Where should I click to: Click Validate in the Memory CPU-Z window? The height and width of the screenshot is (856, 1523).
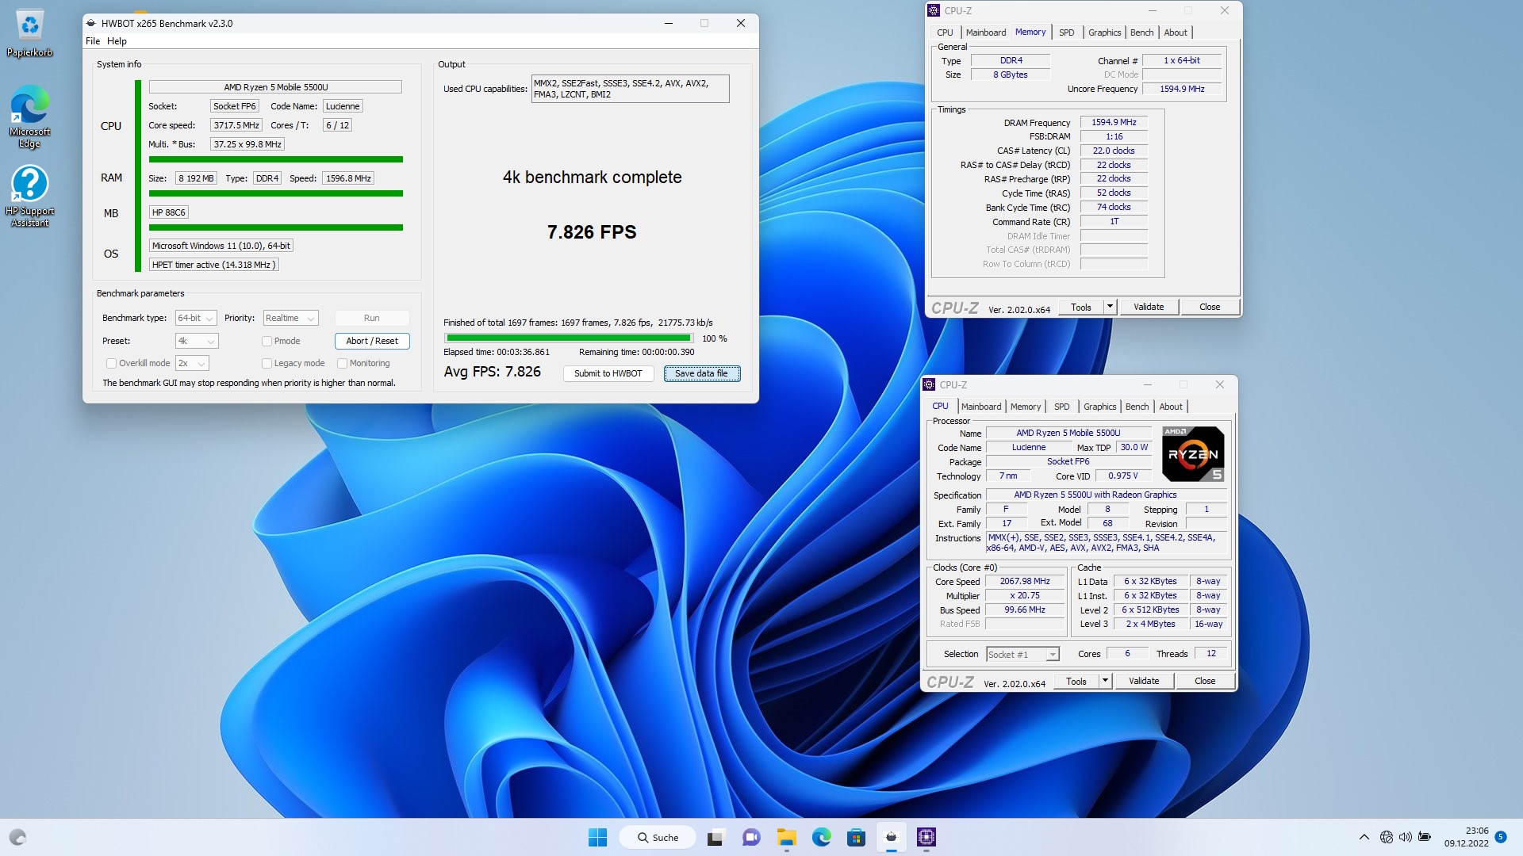click(x=1148, y=307)
